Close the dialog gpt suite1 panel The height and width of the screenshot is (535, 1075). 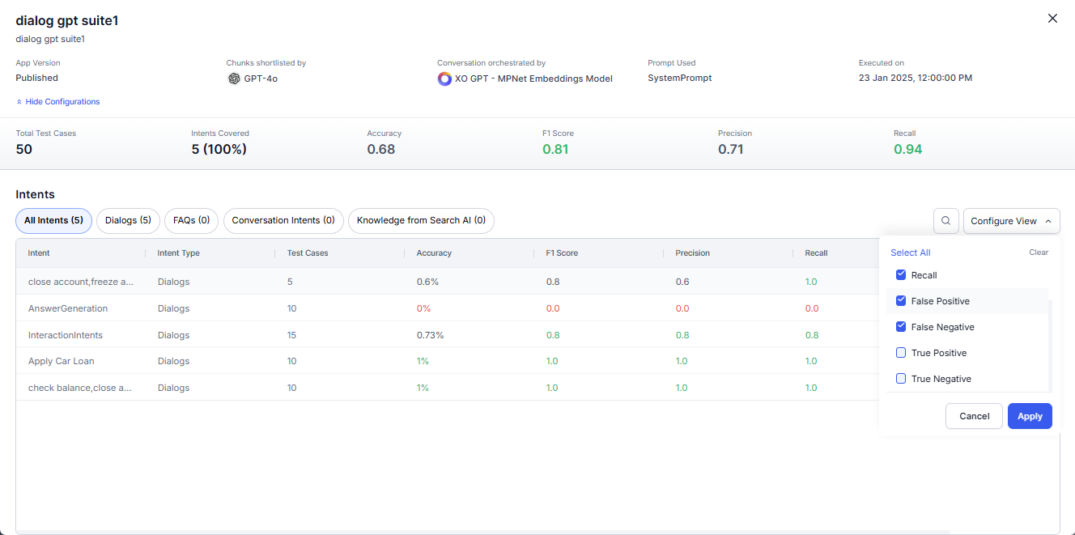1052,19
